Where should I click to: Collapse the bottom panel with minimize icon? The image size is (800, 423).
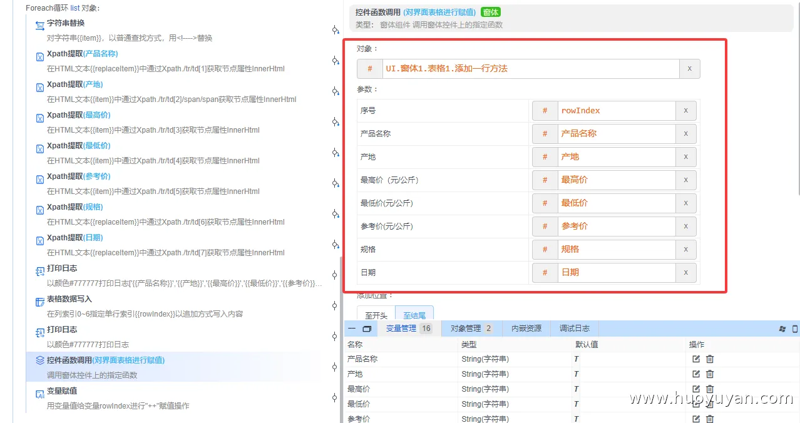352,329
